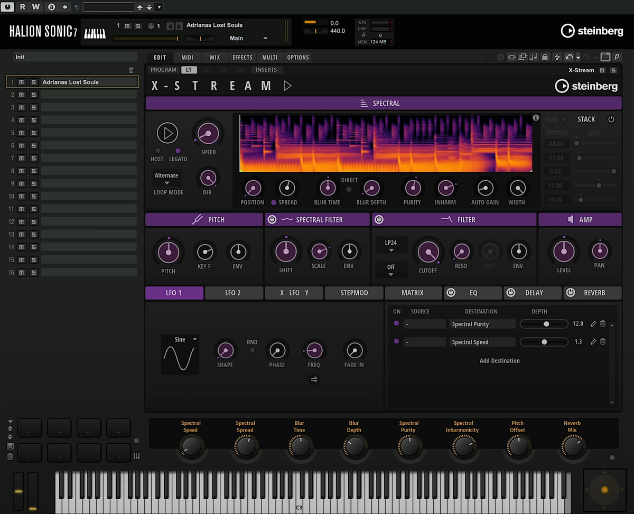Click the trash icon above slot list

tap(132, 70)
